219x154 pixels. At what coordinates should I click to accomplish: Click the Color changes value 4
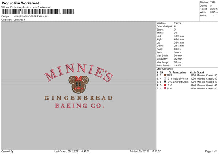(x=175, y=26)
